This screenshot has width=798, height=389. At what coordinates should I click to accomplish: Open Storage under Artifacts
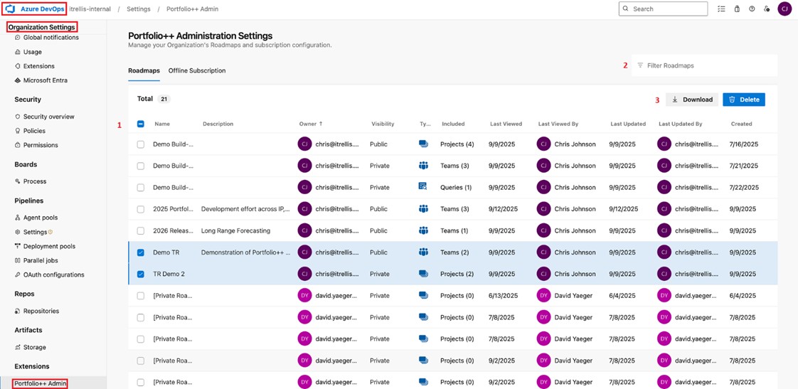[x=34, y=347]
